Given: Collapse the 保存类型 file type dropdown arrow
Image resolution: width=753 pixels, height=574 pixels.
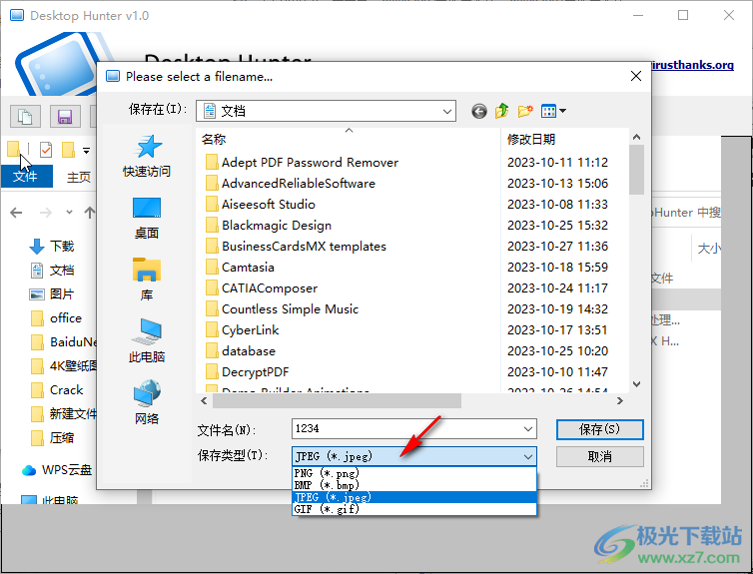Looking at the screenshot, I should point(528,456).
